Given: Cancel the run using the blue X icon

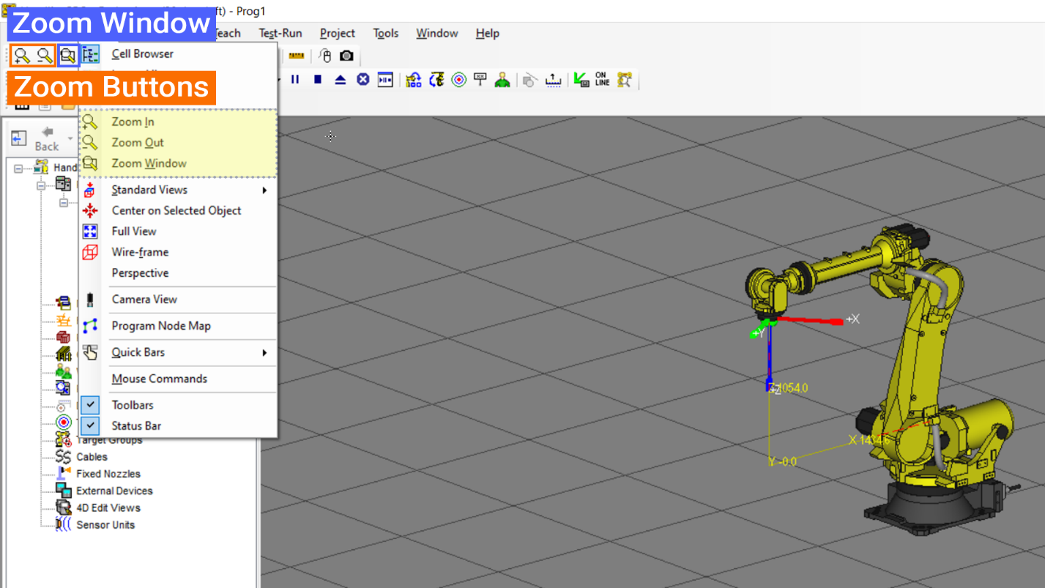Looking at the screenshot, I should (x=362, y=80).
